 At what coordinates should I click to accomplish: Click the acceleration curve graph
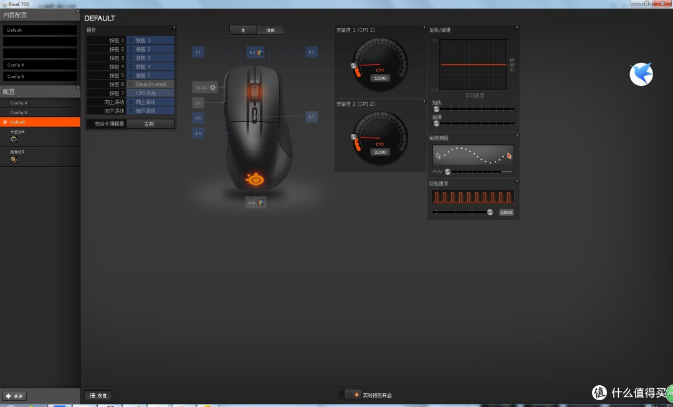[474, 65]
